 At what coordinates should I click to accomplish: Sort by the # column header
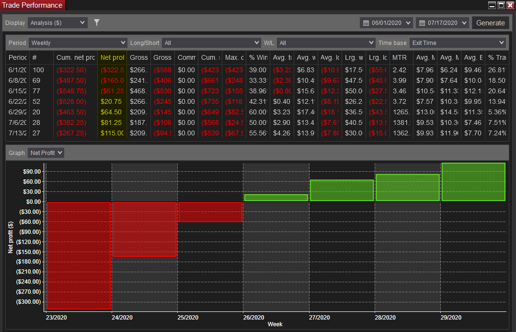pyautogui.click(x=42, y=57)
